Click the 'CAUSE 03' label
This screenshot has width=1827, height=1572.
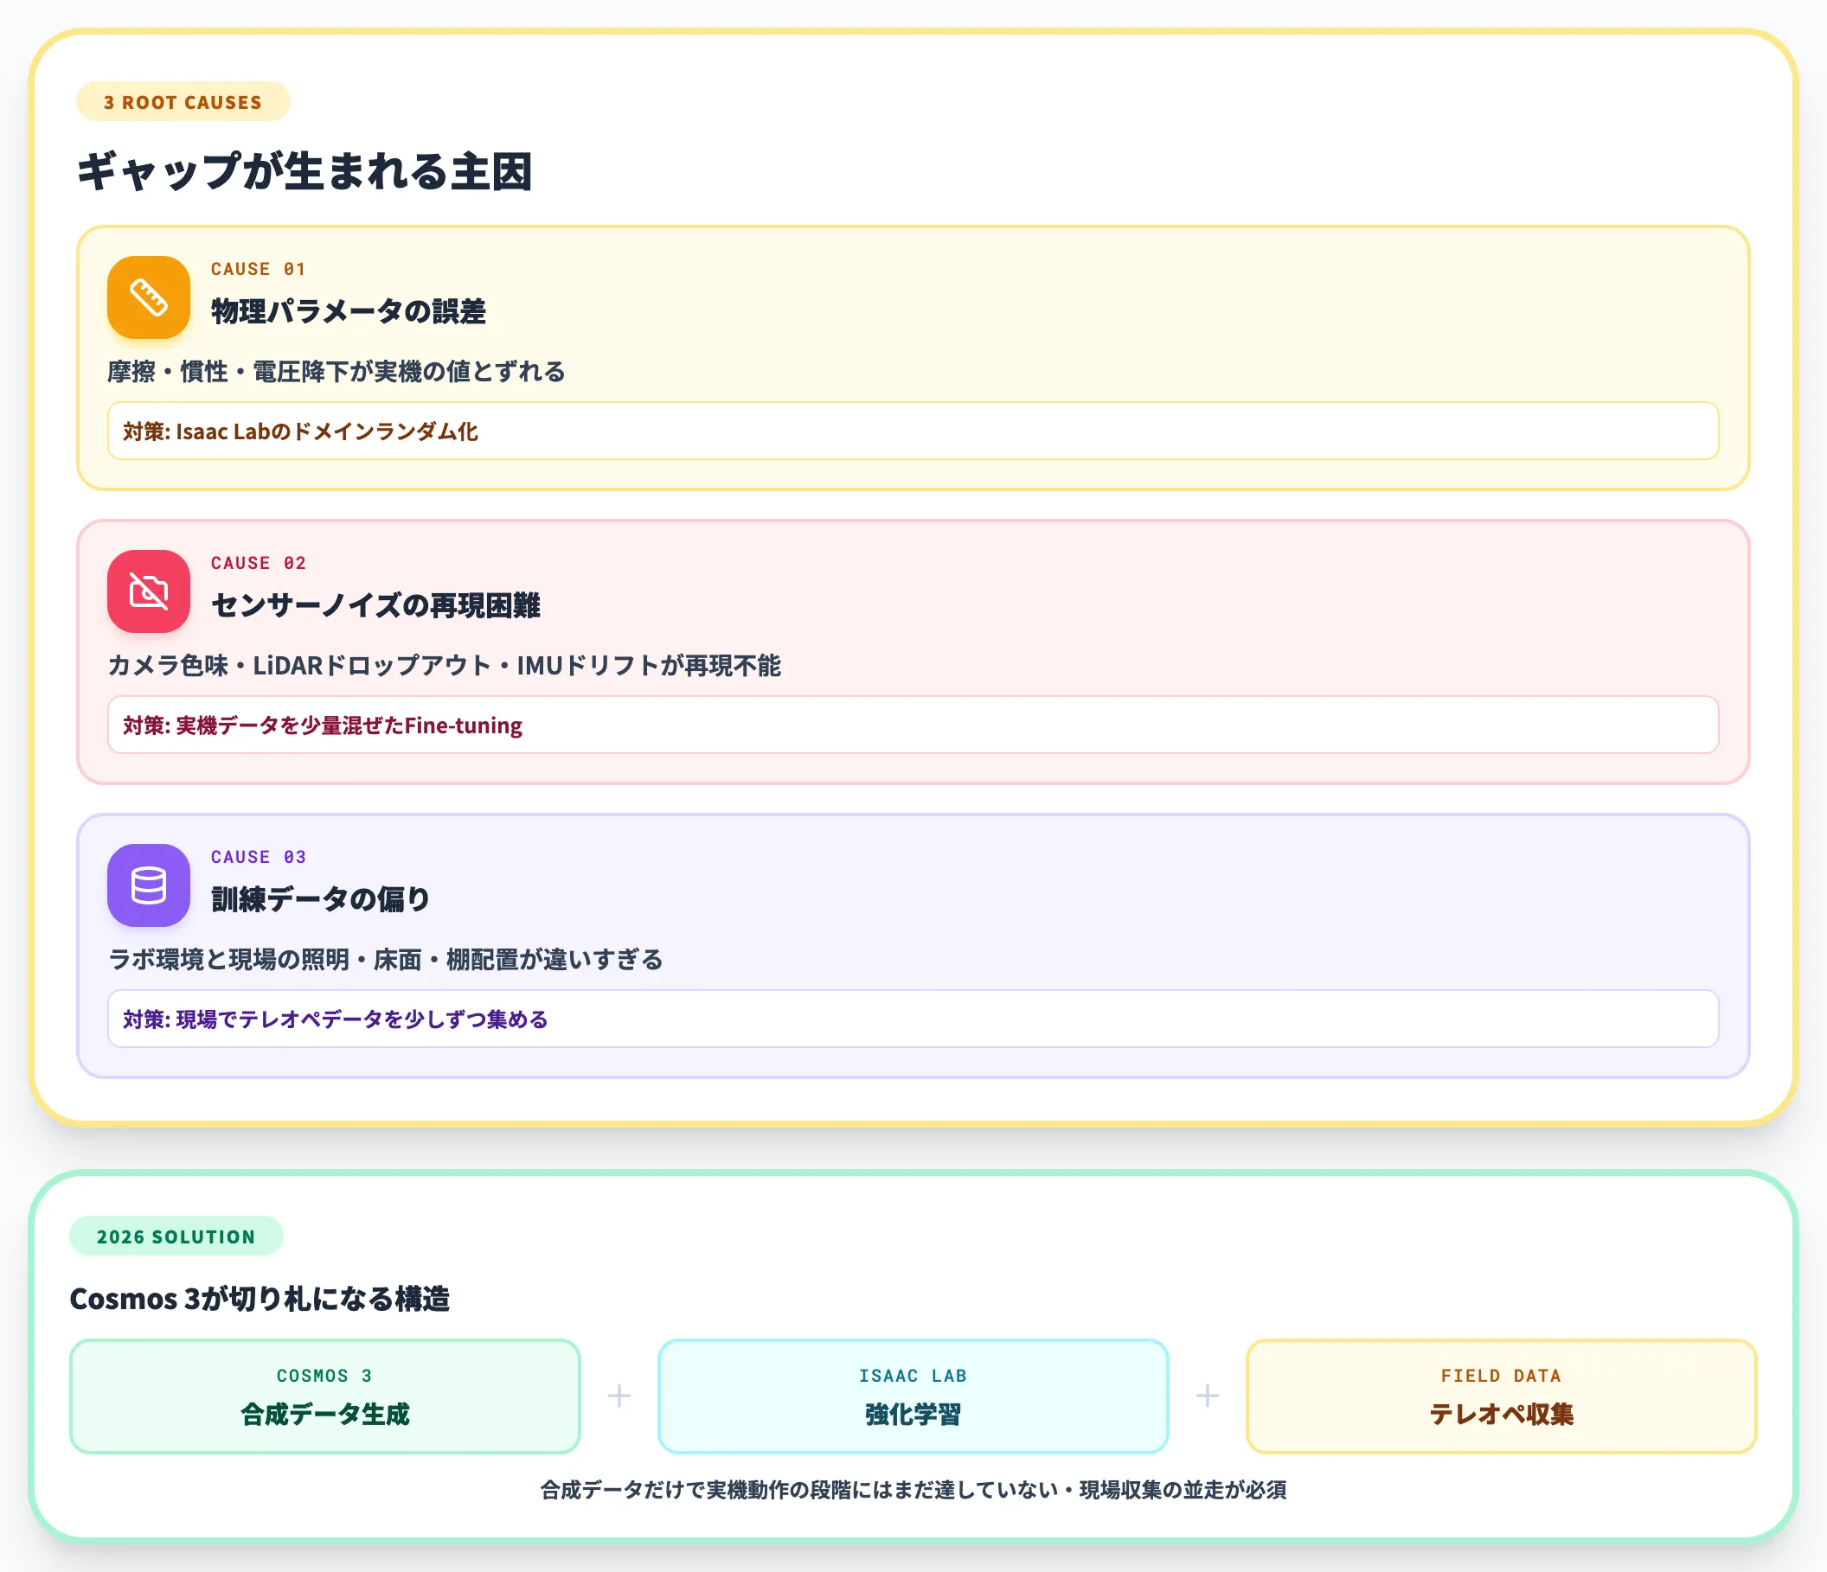click(259, 858)
